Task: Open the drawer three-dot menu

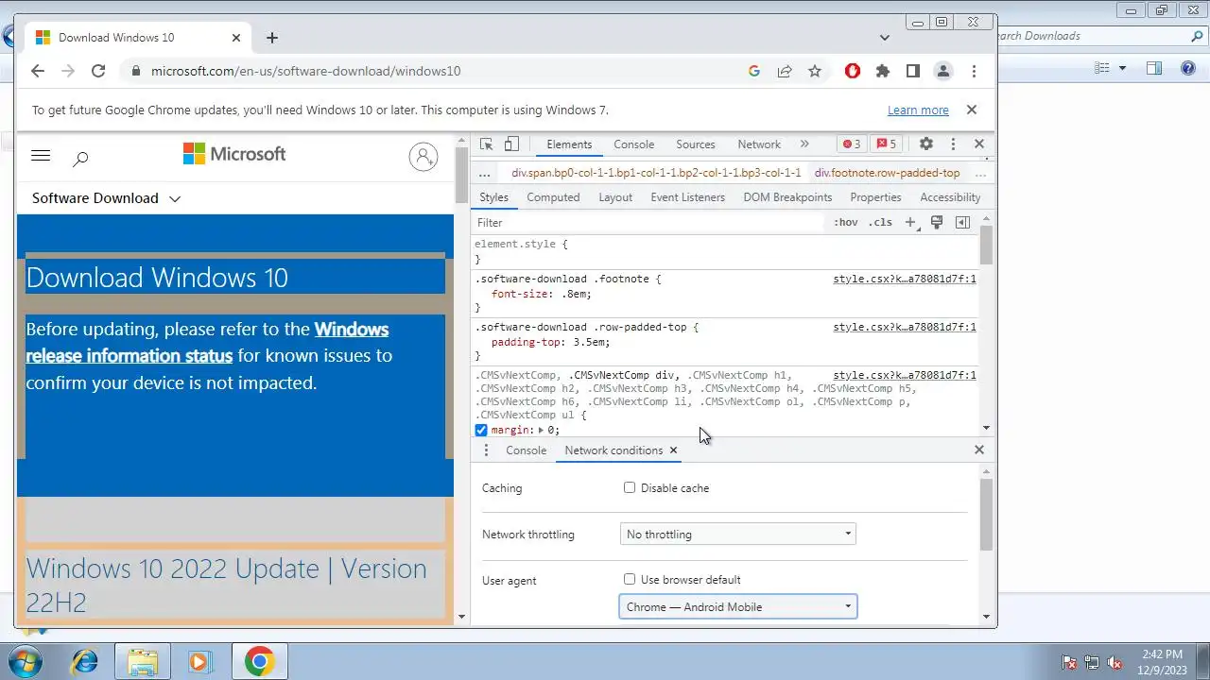Action: (487, 450)
